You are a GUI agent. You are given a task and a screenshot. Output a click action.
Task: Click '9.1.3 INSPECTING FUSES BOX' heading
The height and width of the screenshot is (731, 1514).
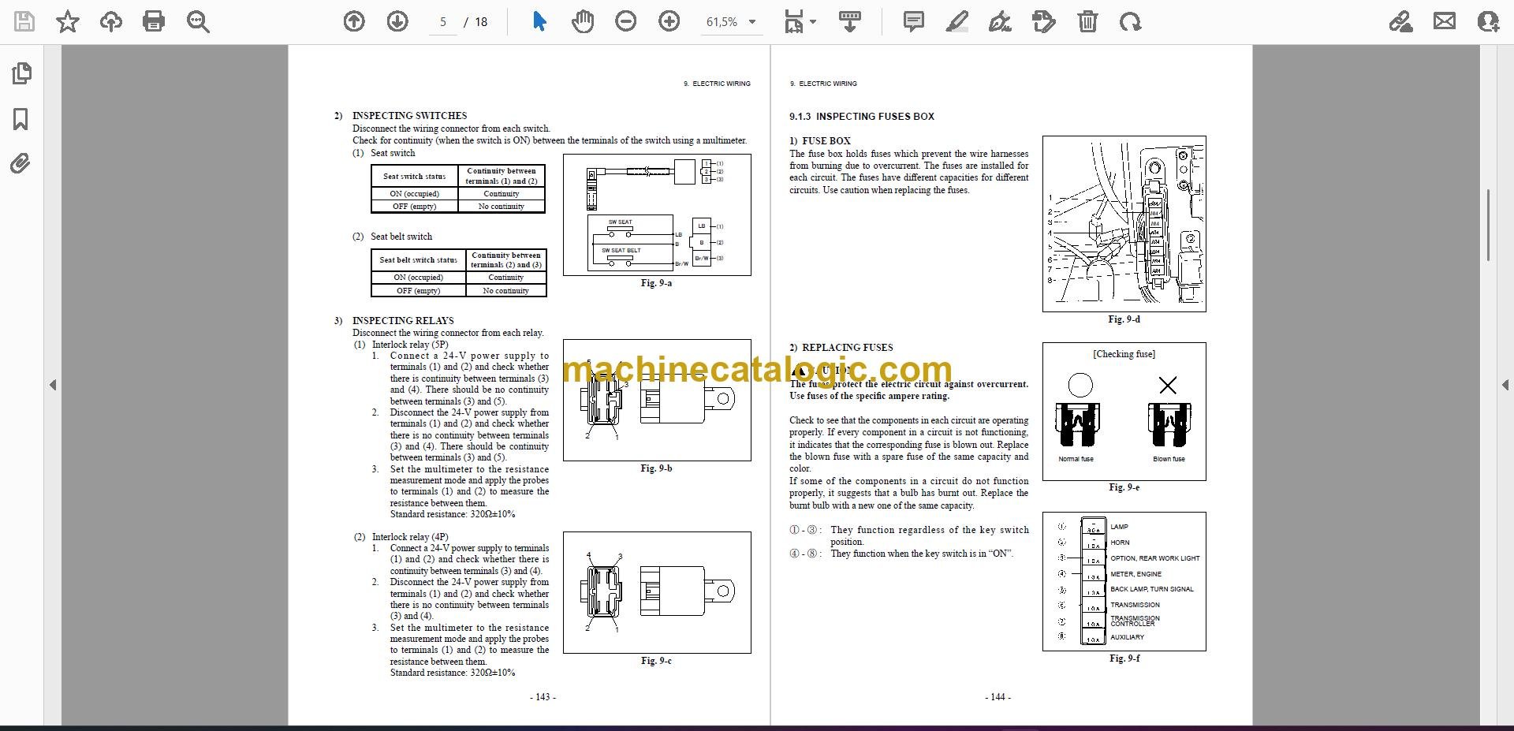[862, 116]
